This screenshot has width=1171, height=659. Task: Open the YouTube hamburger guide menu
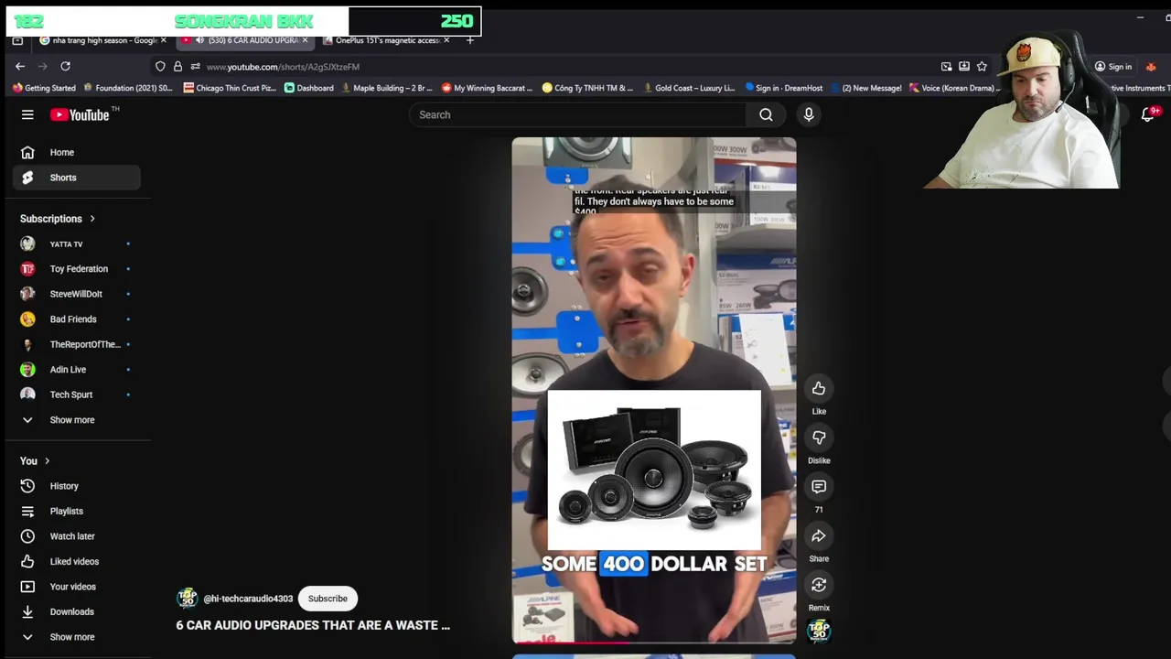[27, 114]
